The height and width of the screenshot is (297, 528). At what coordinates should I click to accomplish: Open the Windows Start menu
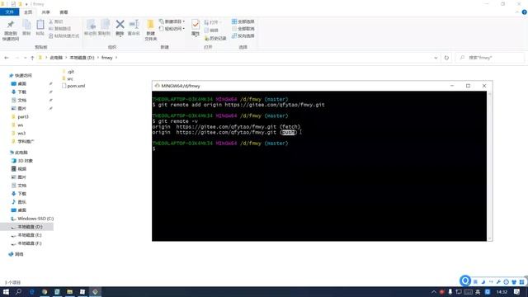coord(6,291)
